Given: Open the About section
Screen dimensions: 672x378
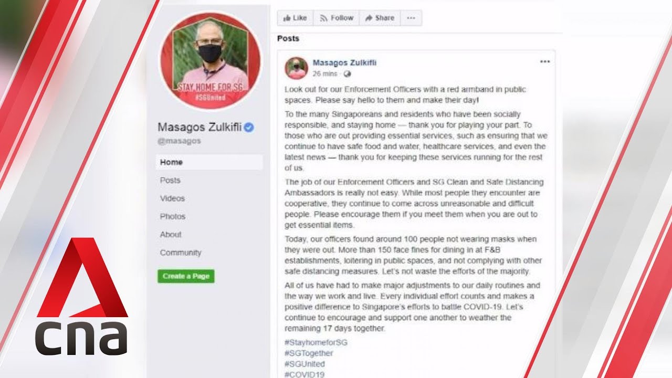Looking at the screenshot, I should pos(171,235).
